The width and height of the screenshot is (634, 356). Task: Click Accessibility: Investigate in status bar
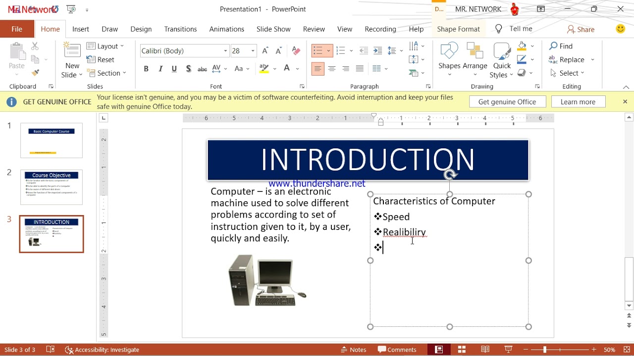(x=103, y=350)
